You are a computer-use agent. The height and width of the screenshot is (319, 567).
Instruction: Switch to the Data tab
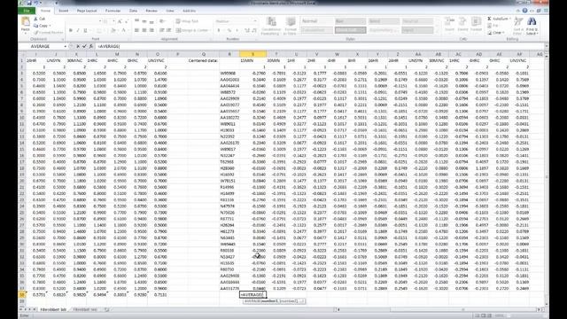[x=133, y=11]
